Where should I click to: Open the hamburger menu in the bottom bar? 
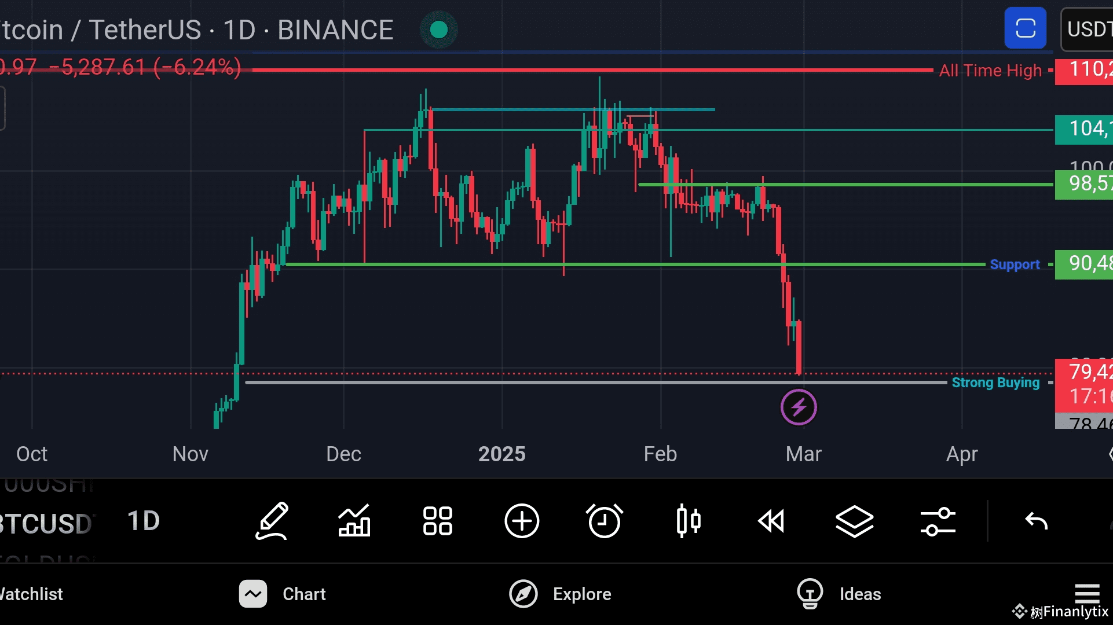click(x=1087, y=593)
